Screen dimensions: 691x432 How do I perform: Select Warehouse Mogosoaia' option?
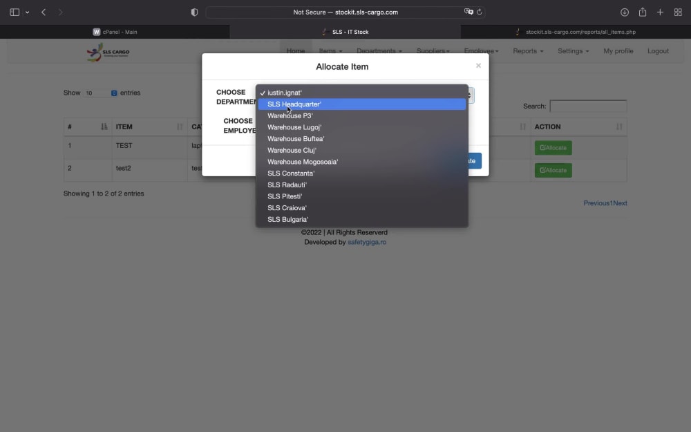coord(362,162)
